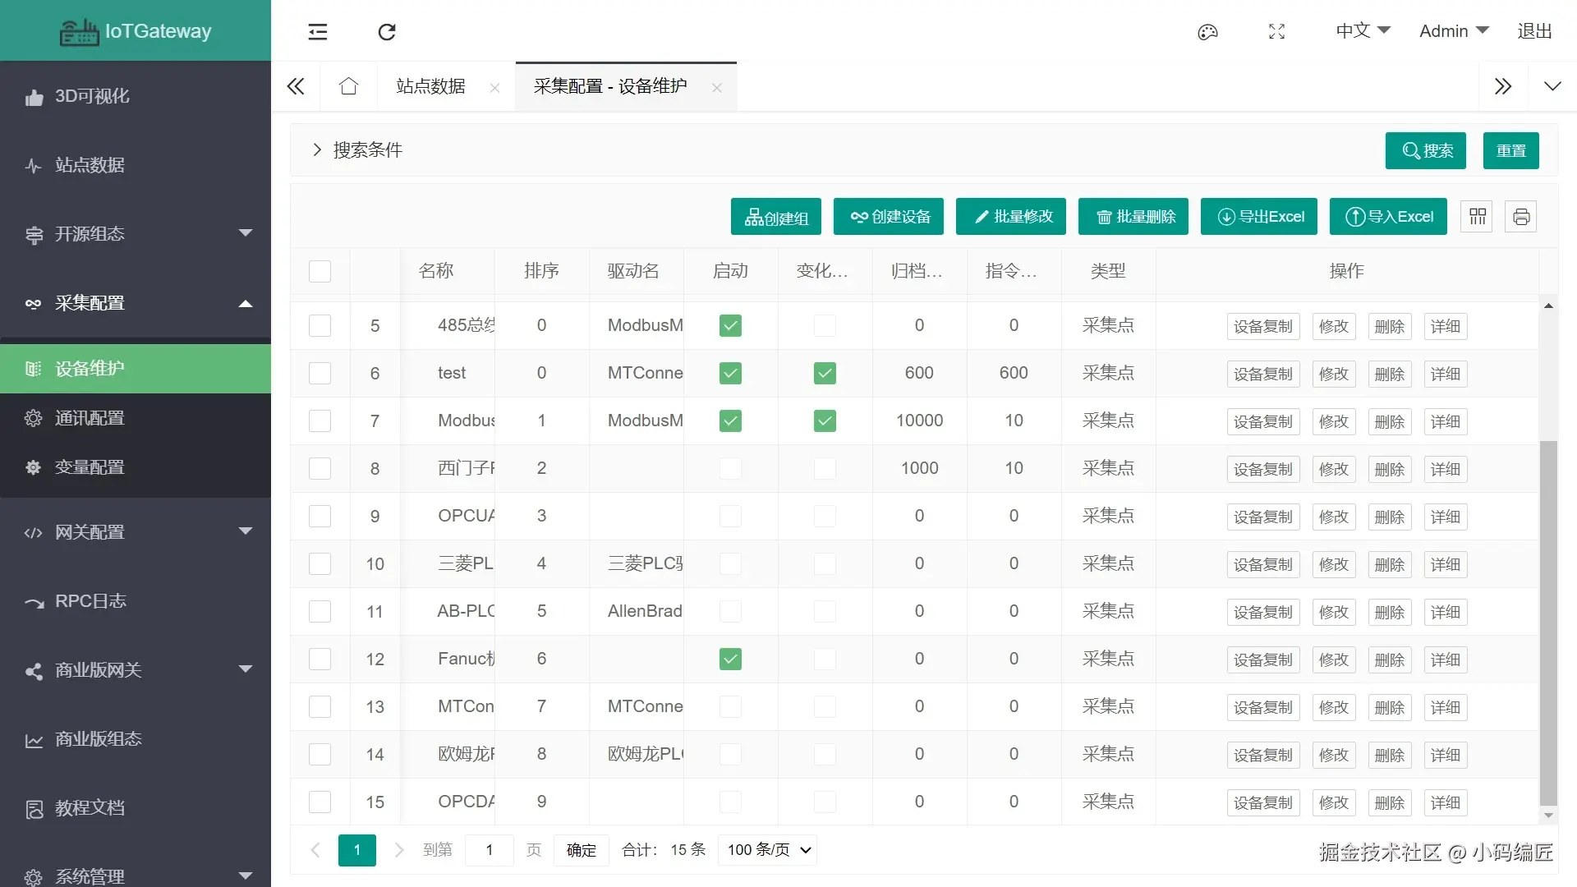The height and width of the screenshot is (887, 1577).
Task: Close the 站点数据 tab
Action: point(494,88)
